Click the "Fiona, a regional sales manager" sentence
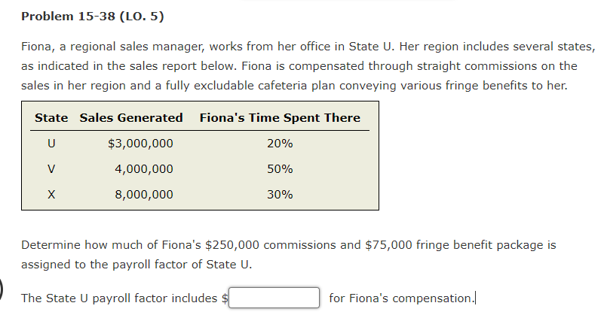Screen dimensions: 604x321 coord(113,46)
